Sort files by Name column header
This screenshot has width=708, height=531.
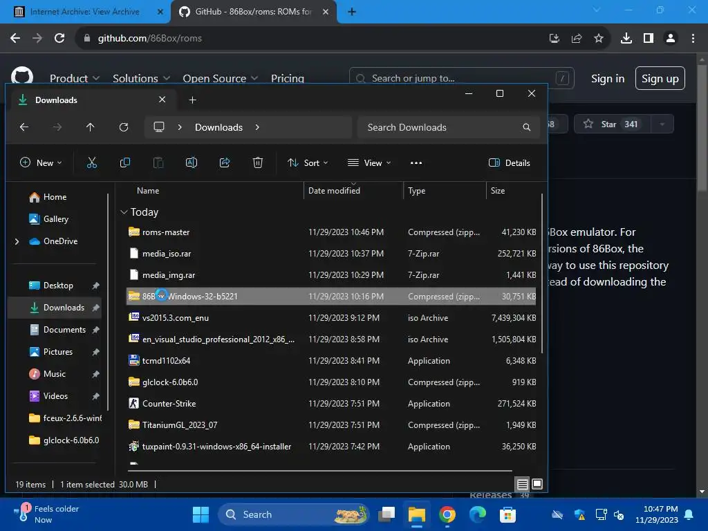[x=148, y=191]
